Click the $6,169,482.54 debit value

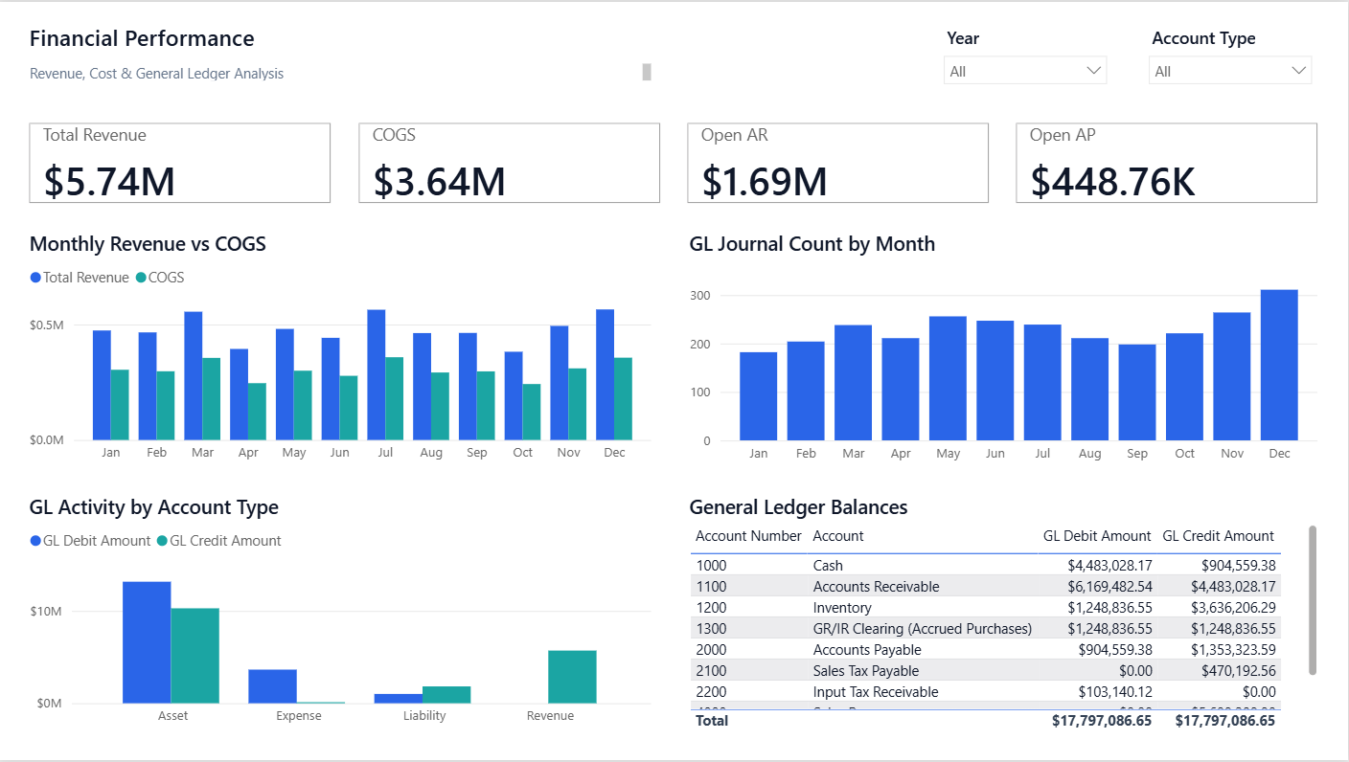click(x=1109, y=587)
